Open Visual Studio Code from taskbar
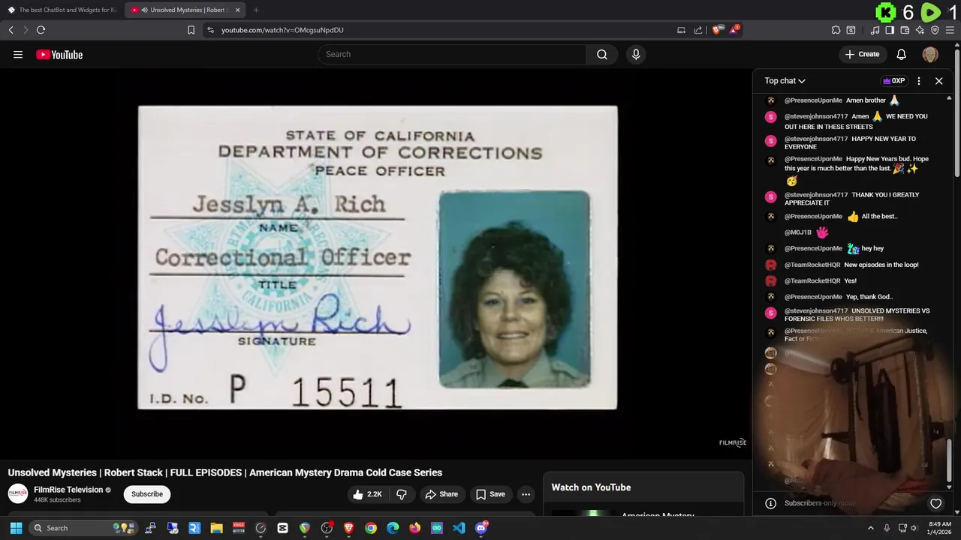Viewport: 961px width, 540px height. 459,528
